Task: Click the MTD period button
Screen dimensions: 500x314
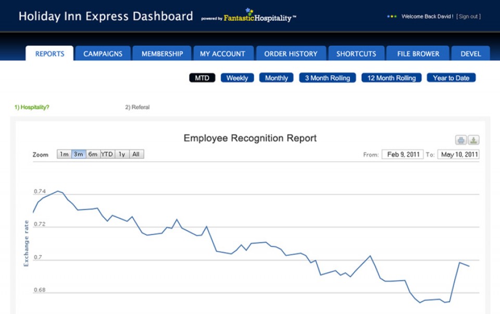Action: tap(202, 78)
